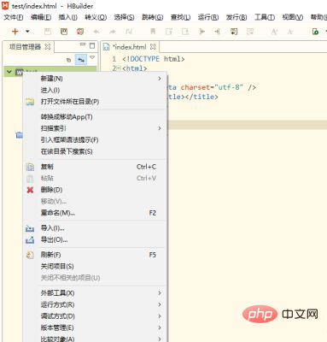Fold the html tag on line 2

tap(119, 68)
